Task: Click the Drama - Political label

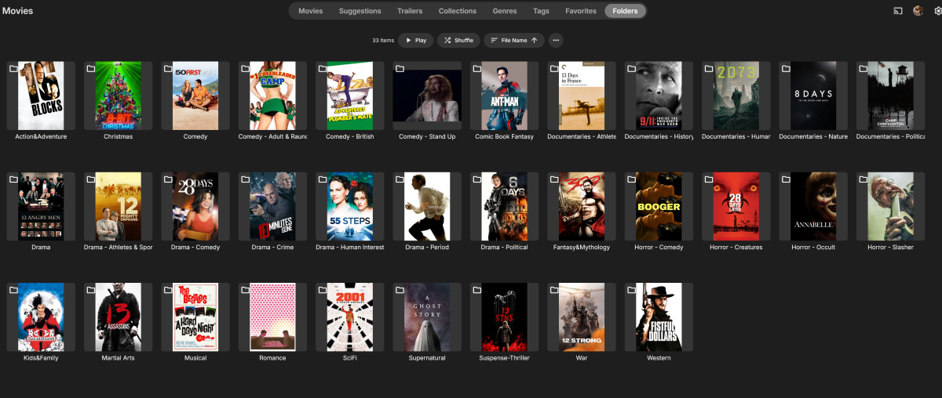Action: [x=505, y=248]
